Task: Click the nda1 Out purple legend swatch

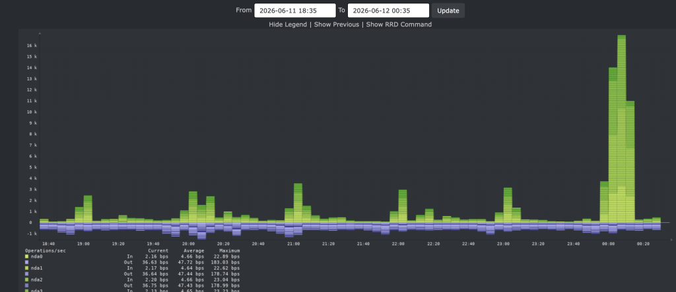Action: 26,274
